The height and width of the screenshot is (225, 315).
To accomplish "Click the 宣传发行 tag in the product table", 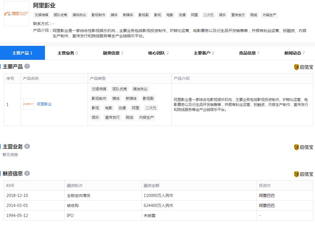I will click(x=112, y=117).
